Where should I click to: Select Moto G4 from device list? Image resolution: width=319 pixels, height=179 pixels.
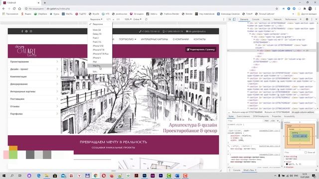coord(100,30)
